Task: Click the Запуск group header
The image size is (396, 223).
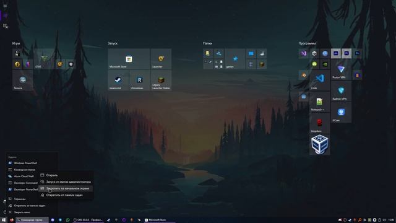Action: [x=113, y=43]
